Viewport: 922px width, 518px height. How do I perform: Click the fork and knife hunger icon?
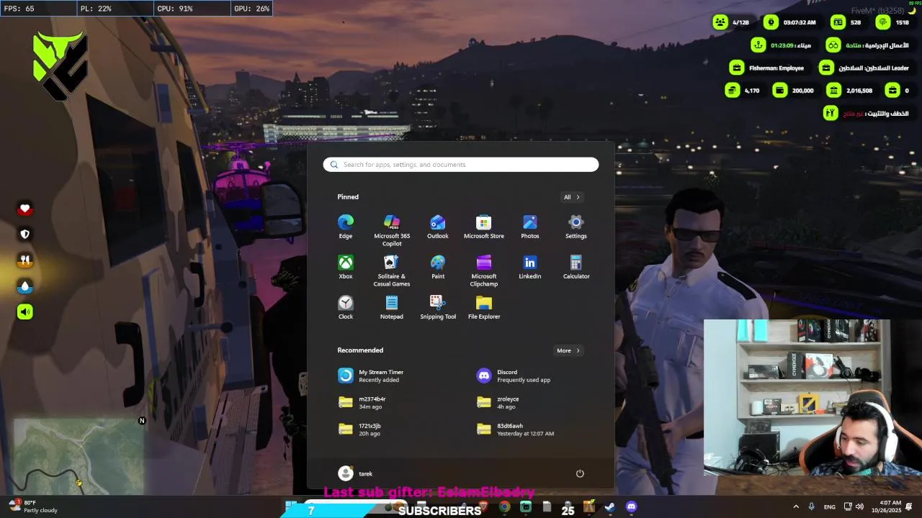[x=25, y=260]
